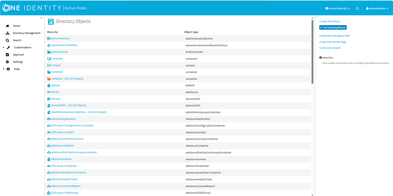Viewport: 393px width, 196px height.
Task: Open the domainDNS - (AD LDS Object) link
Action: [x=69, y=106]
